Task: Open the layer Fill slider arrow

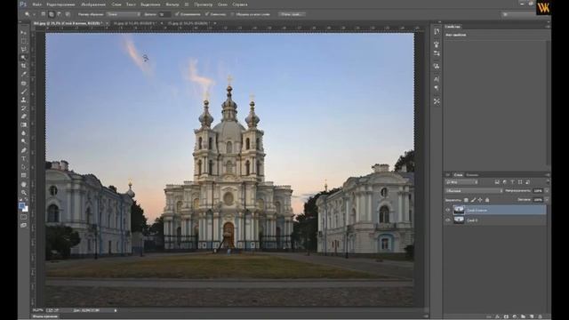Action: (547, 199)
